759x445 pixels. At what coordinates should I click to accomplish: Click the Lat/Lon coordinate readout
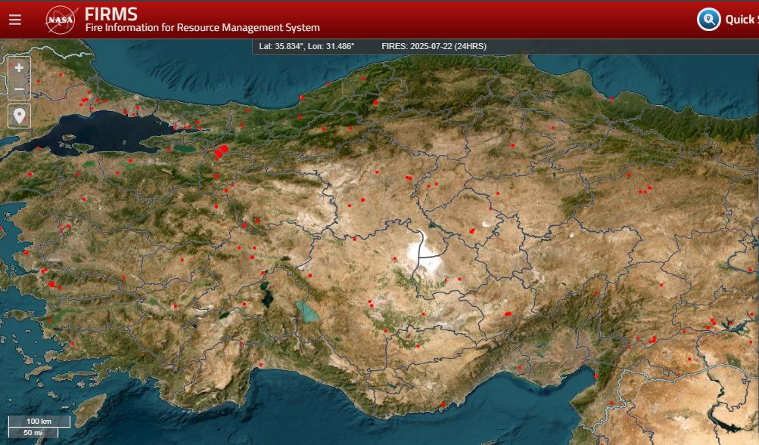[306, 46]
